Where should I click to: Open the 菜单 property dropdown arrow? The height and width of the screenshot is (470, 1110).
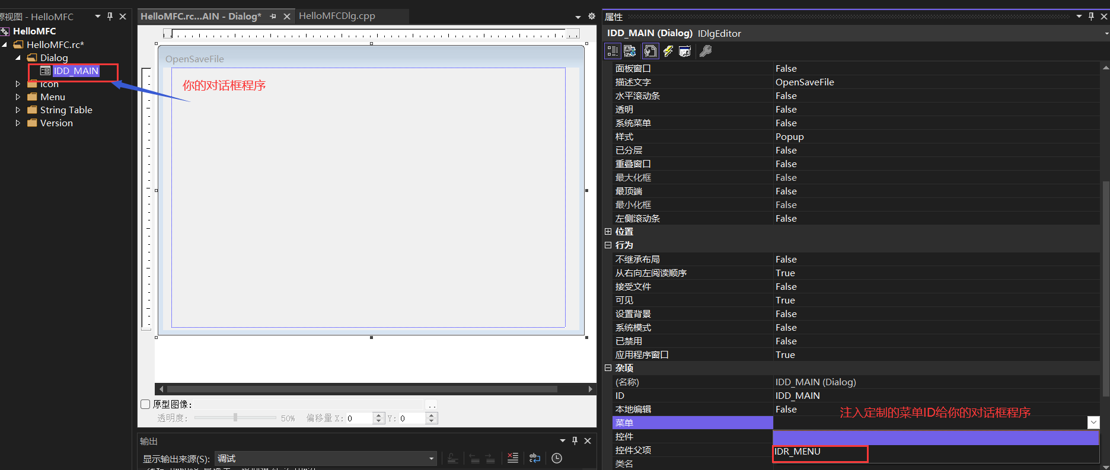[x=1093, y=423]
